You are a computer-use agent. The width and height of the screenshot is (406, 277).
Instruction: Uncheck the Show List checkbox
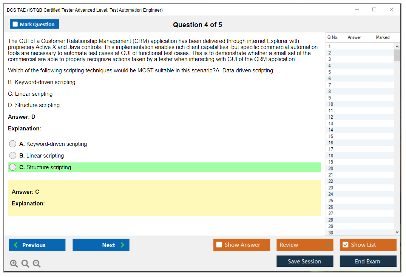pos(345,245)
